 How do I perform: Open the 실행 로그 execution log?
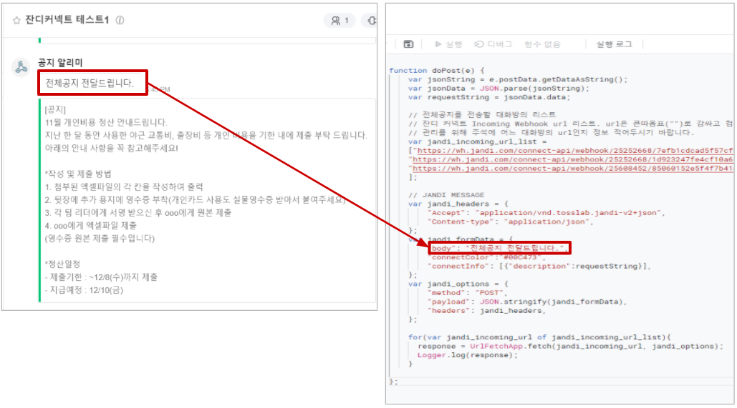[x=614, y=44]
